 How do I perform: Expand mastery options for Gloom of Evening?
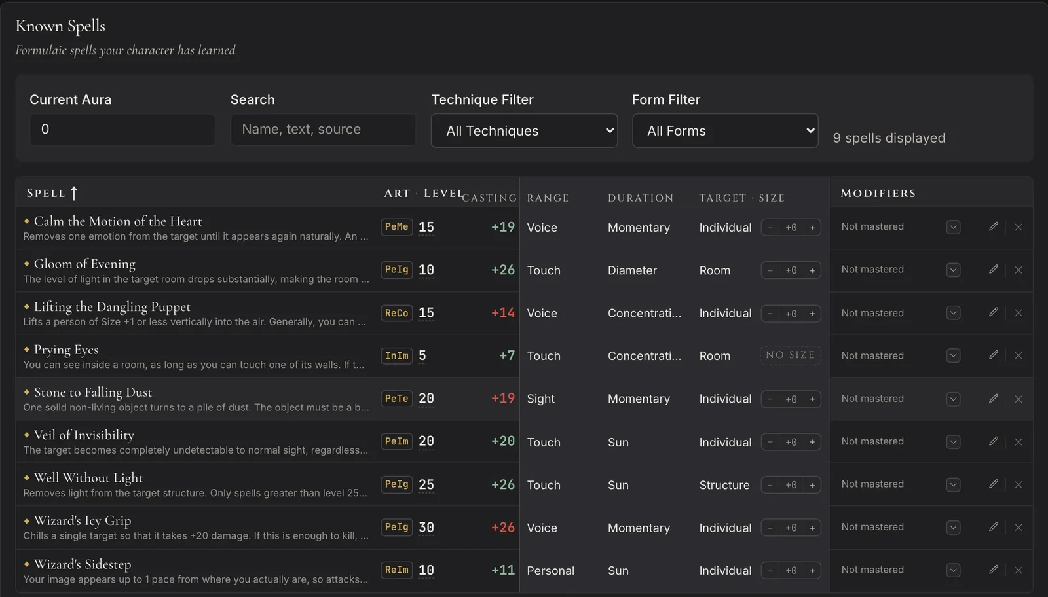click(954, 270)
